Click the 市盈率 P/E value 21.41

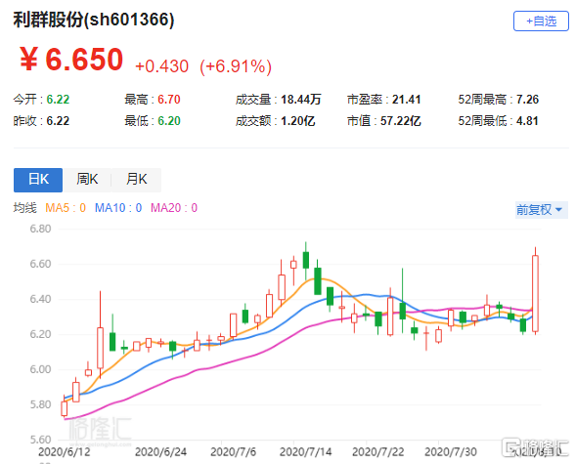407,100
